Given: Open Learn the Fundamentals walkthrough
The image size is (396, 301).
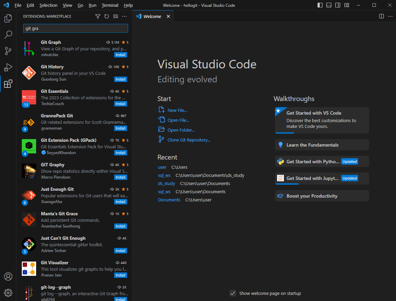Looking at the screenshot, I should (322, 145).
